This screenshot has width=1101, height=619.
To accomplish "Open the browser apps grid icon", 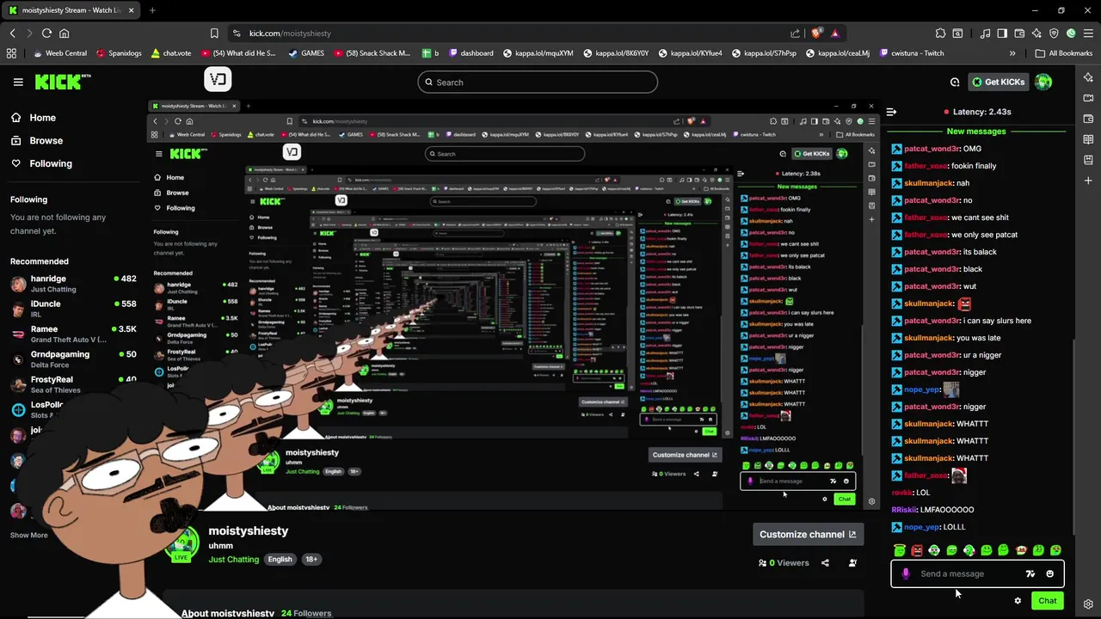I will click(x=11, y=53).
